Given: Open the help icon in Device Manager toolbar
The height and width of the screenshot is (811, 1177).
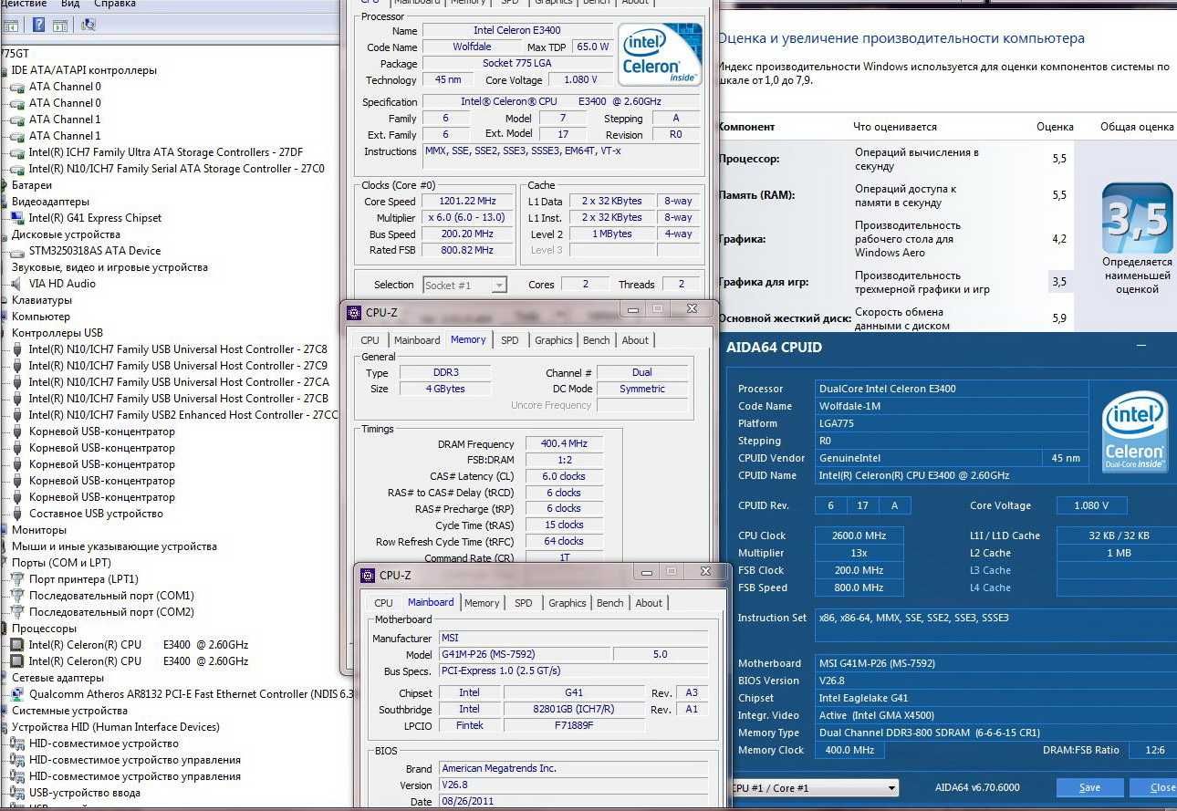Looking at the screenshot, I should 38,24.
